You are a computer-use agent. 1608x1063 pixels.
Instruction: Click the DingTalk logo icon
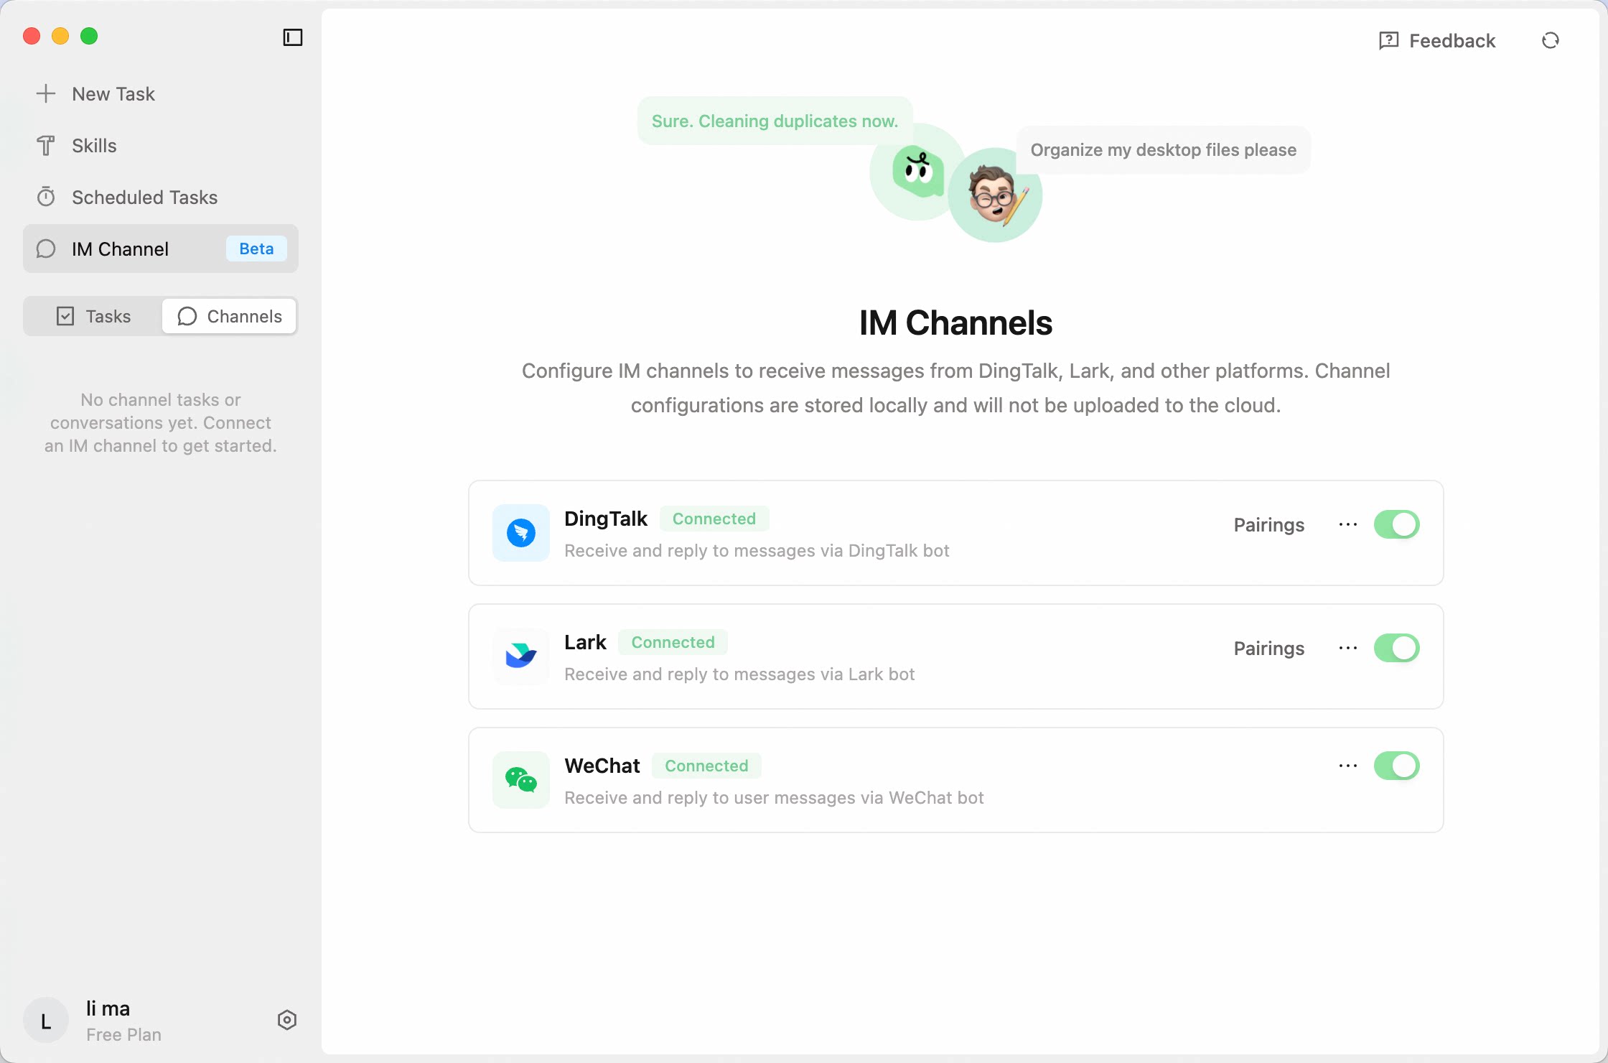pos(520,533)
